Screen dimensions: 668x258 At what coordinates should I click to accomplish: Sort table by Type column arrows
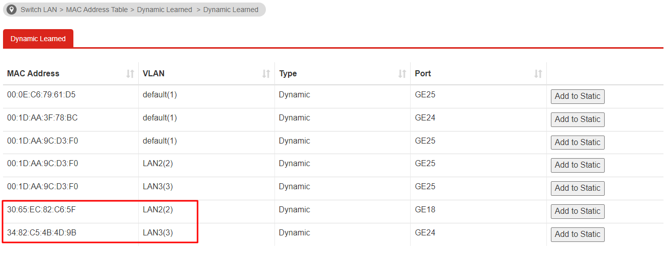click(402, 74)
